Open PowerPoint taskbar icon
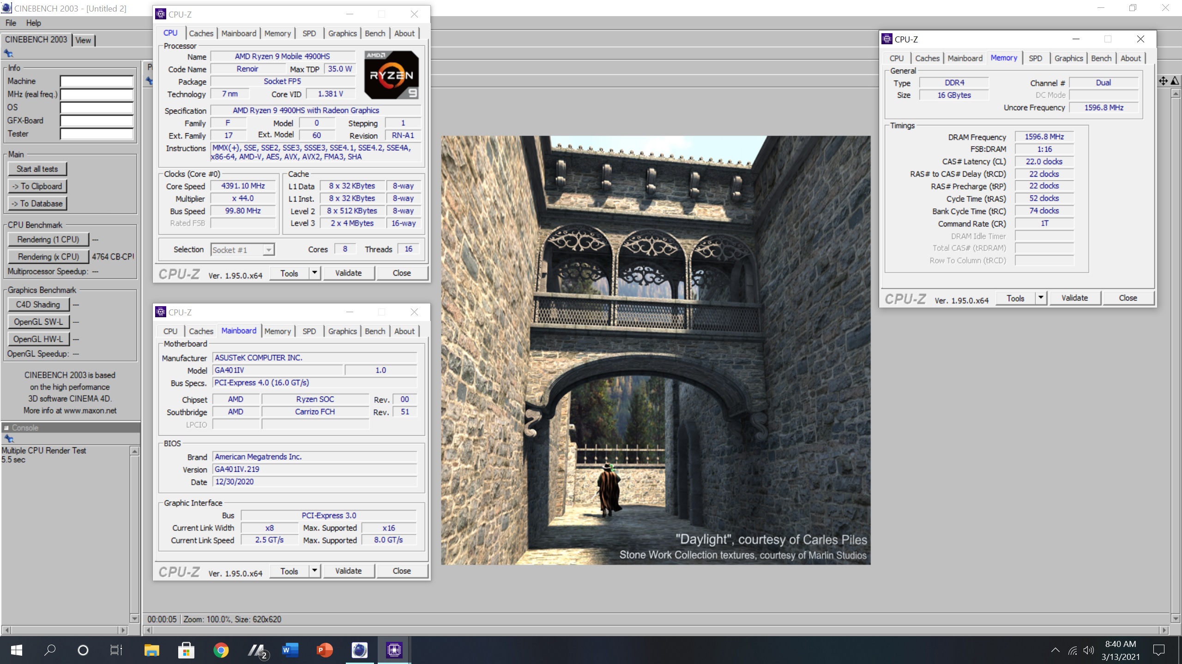Viewport: 1182px width, 664px height. (325, 650)
